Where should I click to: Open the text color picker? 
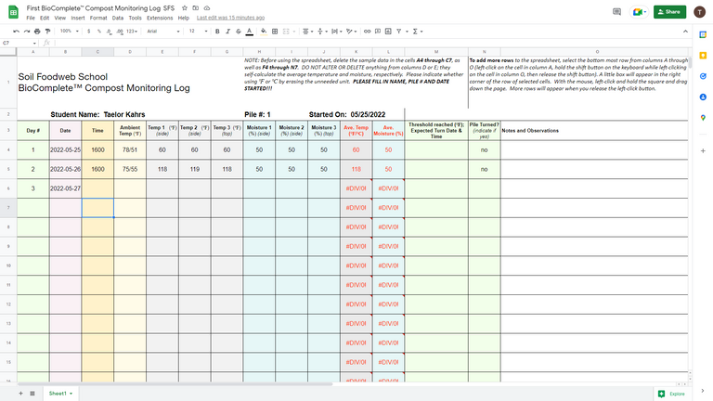pyautogui.click(x=249, y=32)
